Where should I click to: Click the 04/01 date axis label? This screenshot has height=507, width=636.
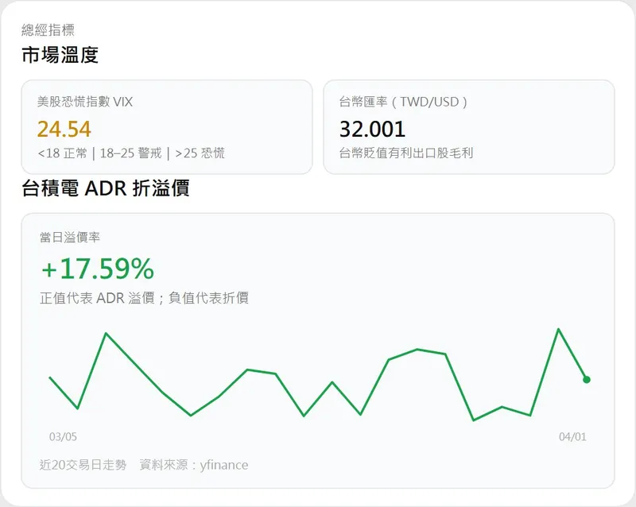pyautogui.click(x=572, y=437)
